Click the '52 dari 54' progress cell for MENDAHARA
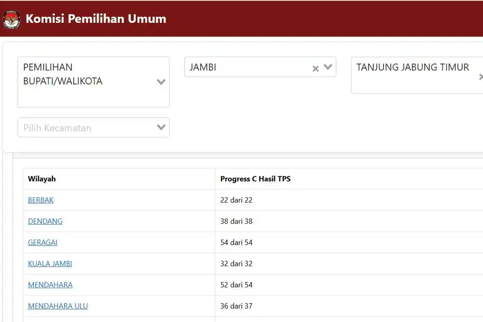Screen dimensions: 483x322 click(236, 285)
